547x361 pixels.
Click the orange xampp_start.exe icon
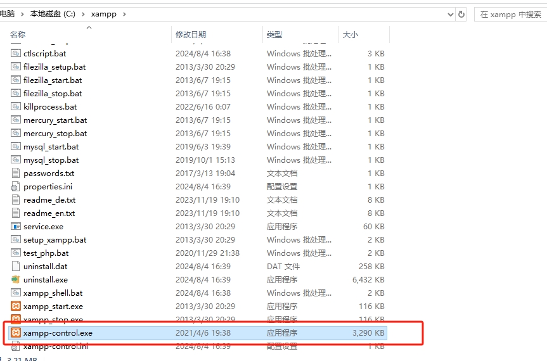click(x=16, y=307)
